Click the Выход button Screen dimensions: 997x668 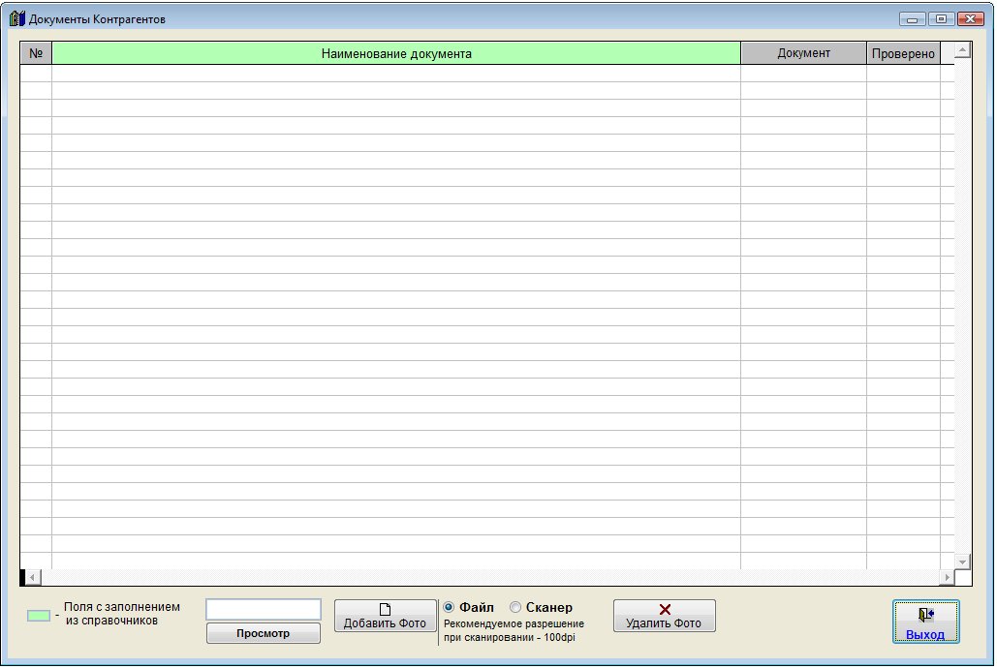[926, 622]
